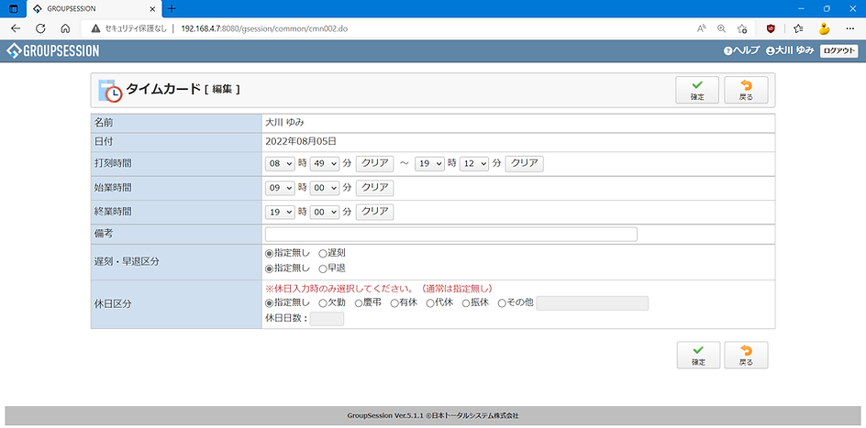Click the 備考 remarks text field
The width and height of the screenshot is (866, 428).
coord(450,235)
